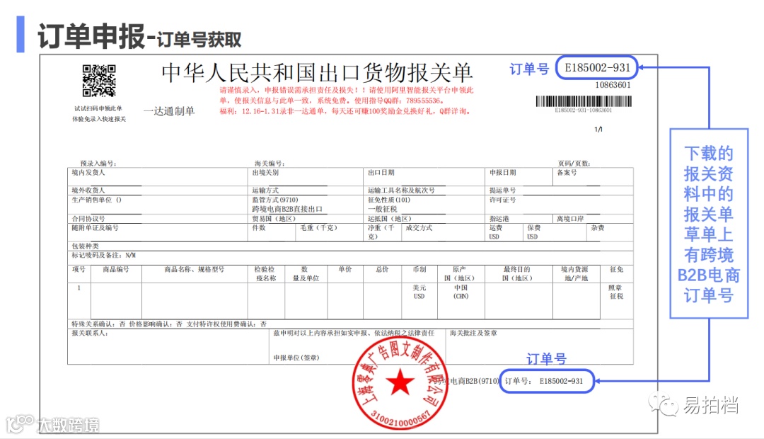The image size is (764, 439).
Task: Click the "杂费" cell
Action: [x=610, y=232]
